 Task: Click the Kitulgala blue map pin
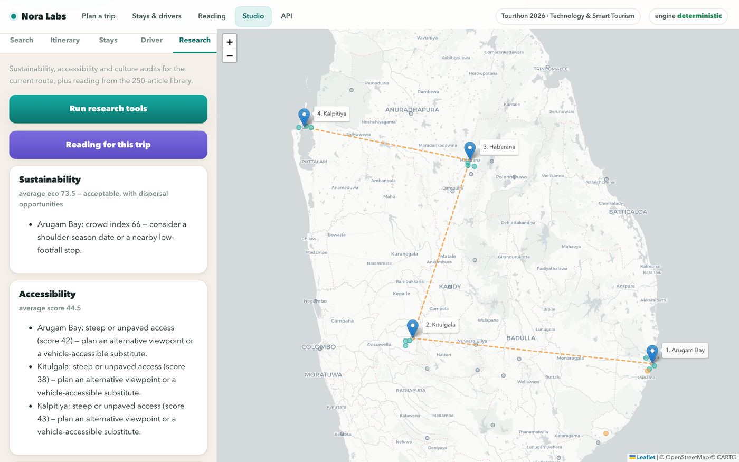(413, 328)
